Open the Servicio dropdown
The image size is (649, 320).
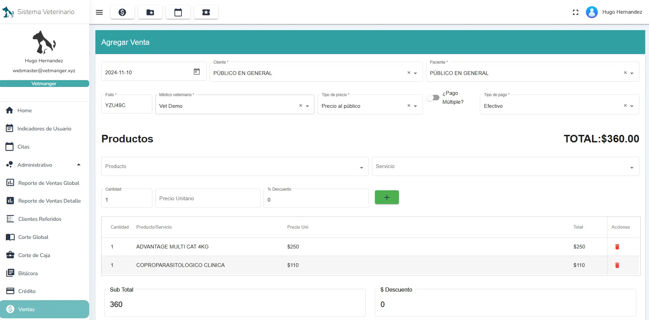pos(505,166)
